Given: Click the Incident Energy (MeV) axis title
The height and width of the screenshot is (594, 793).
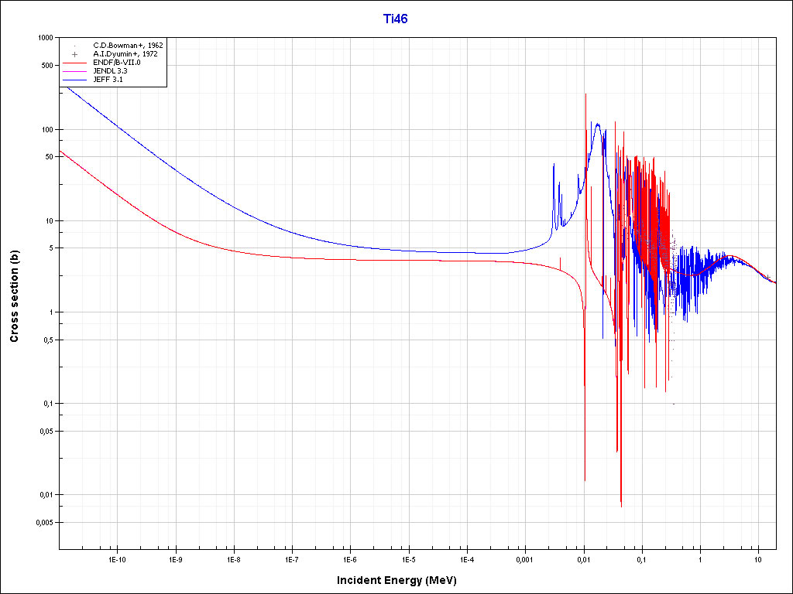Looking at the screenshot, I should pyautogui.click(x=402, y=580).
